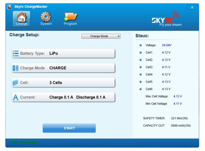This screenshot has height=151, width=205.
Task: Open the Program folder tab
Action: 70,19
